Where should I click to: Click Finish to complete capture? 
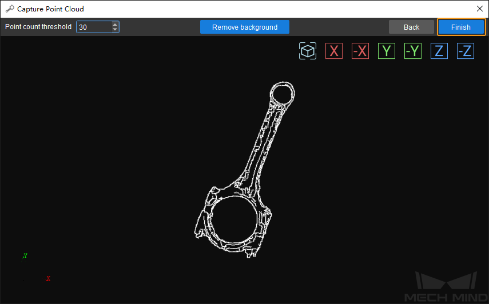click(461, 27)
